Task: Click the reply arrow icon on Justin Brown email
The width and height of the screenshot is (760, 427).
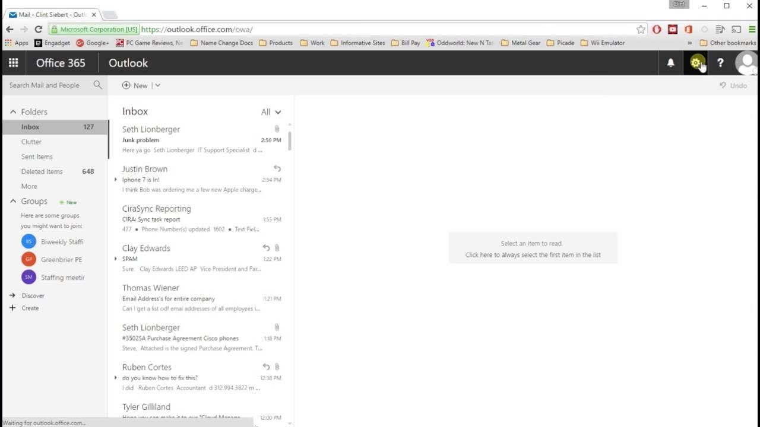Action: (x=277, y=169)
